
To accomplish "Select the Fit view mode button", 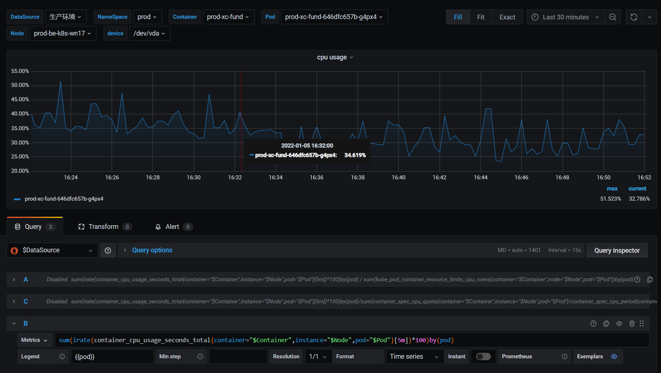I will tap(481, 17).
